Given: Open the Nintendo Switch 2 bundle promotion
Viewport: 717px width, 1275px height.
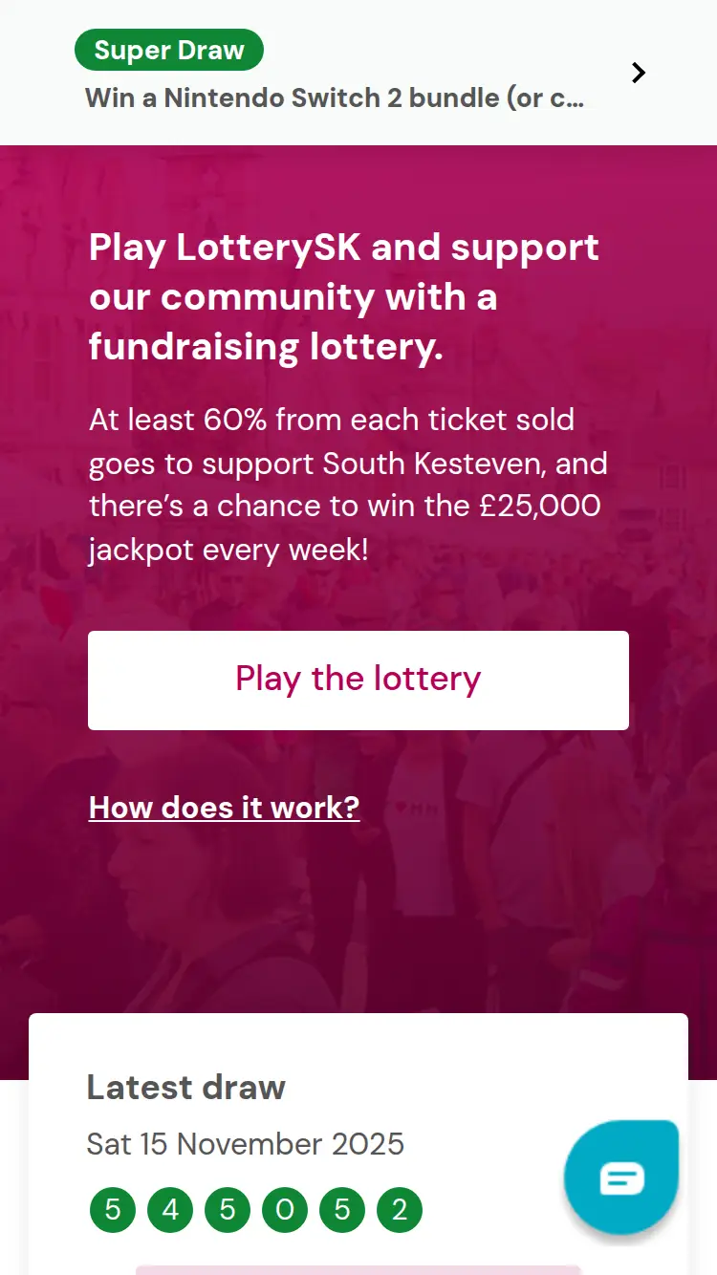Looking at the screenshot, I should (334, 97).
